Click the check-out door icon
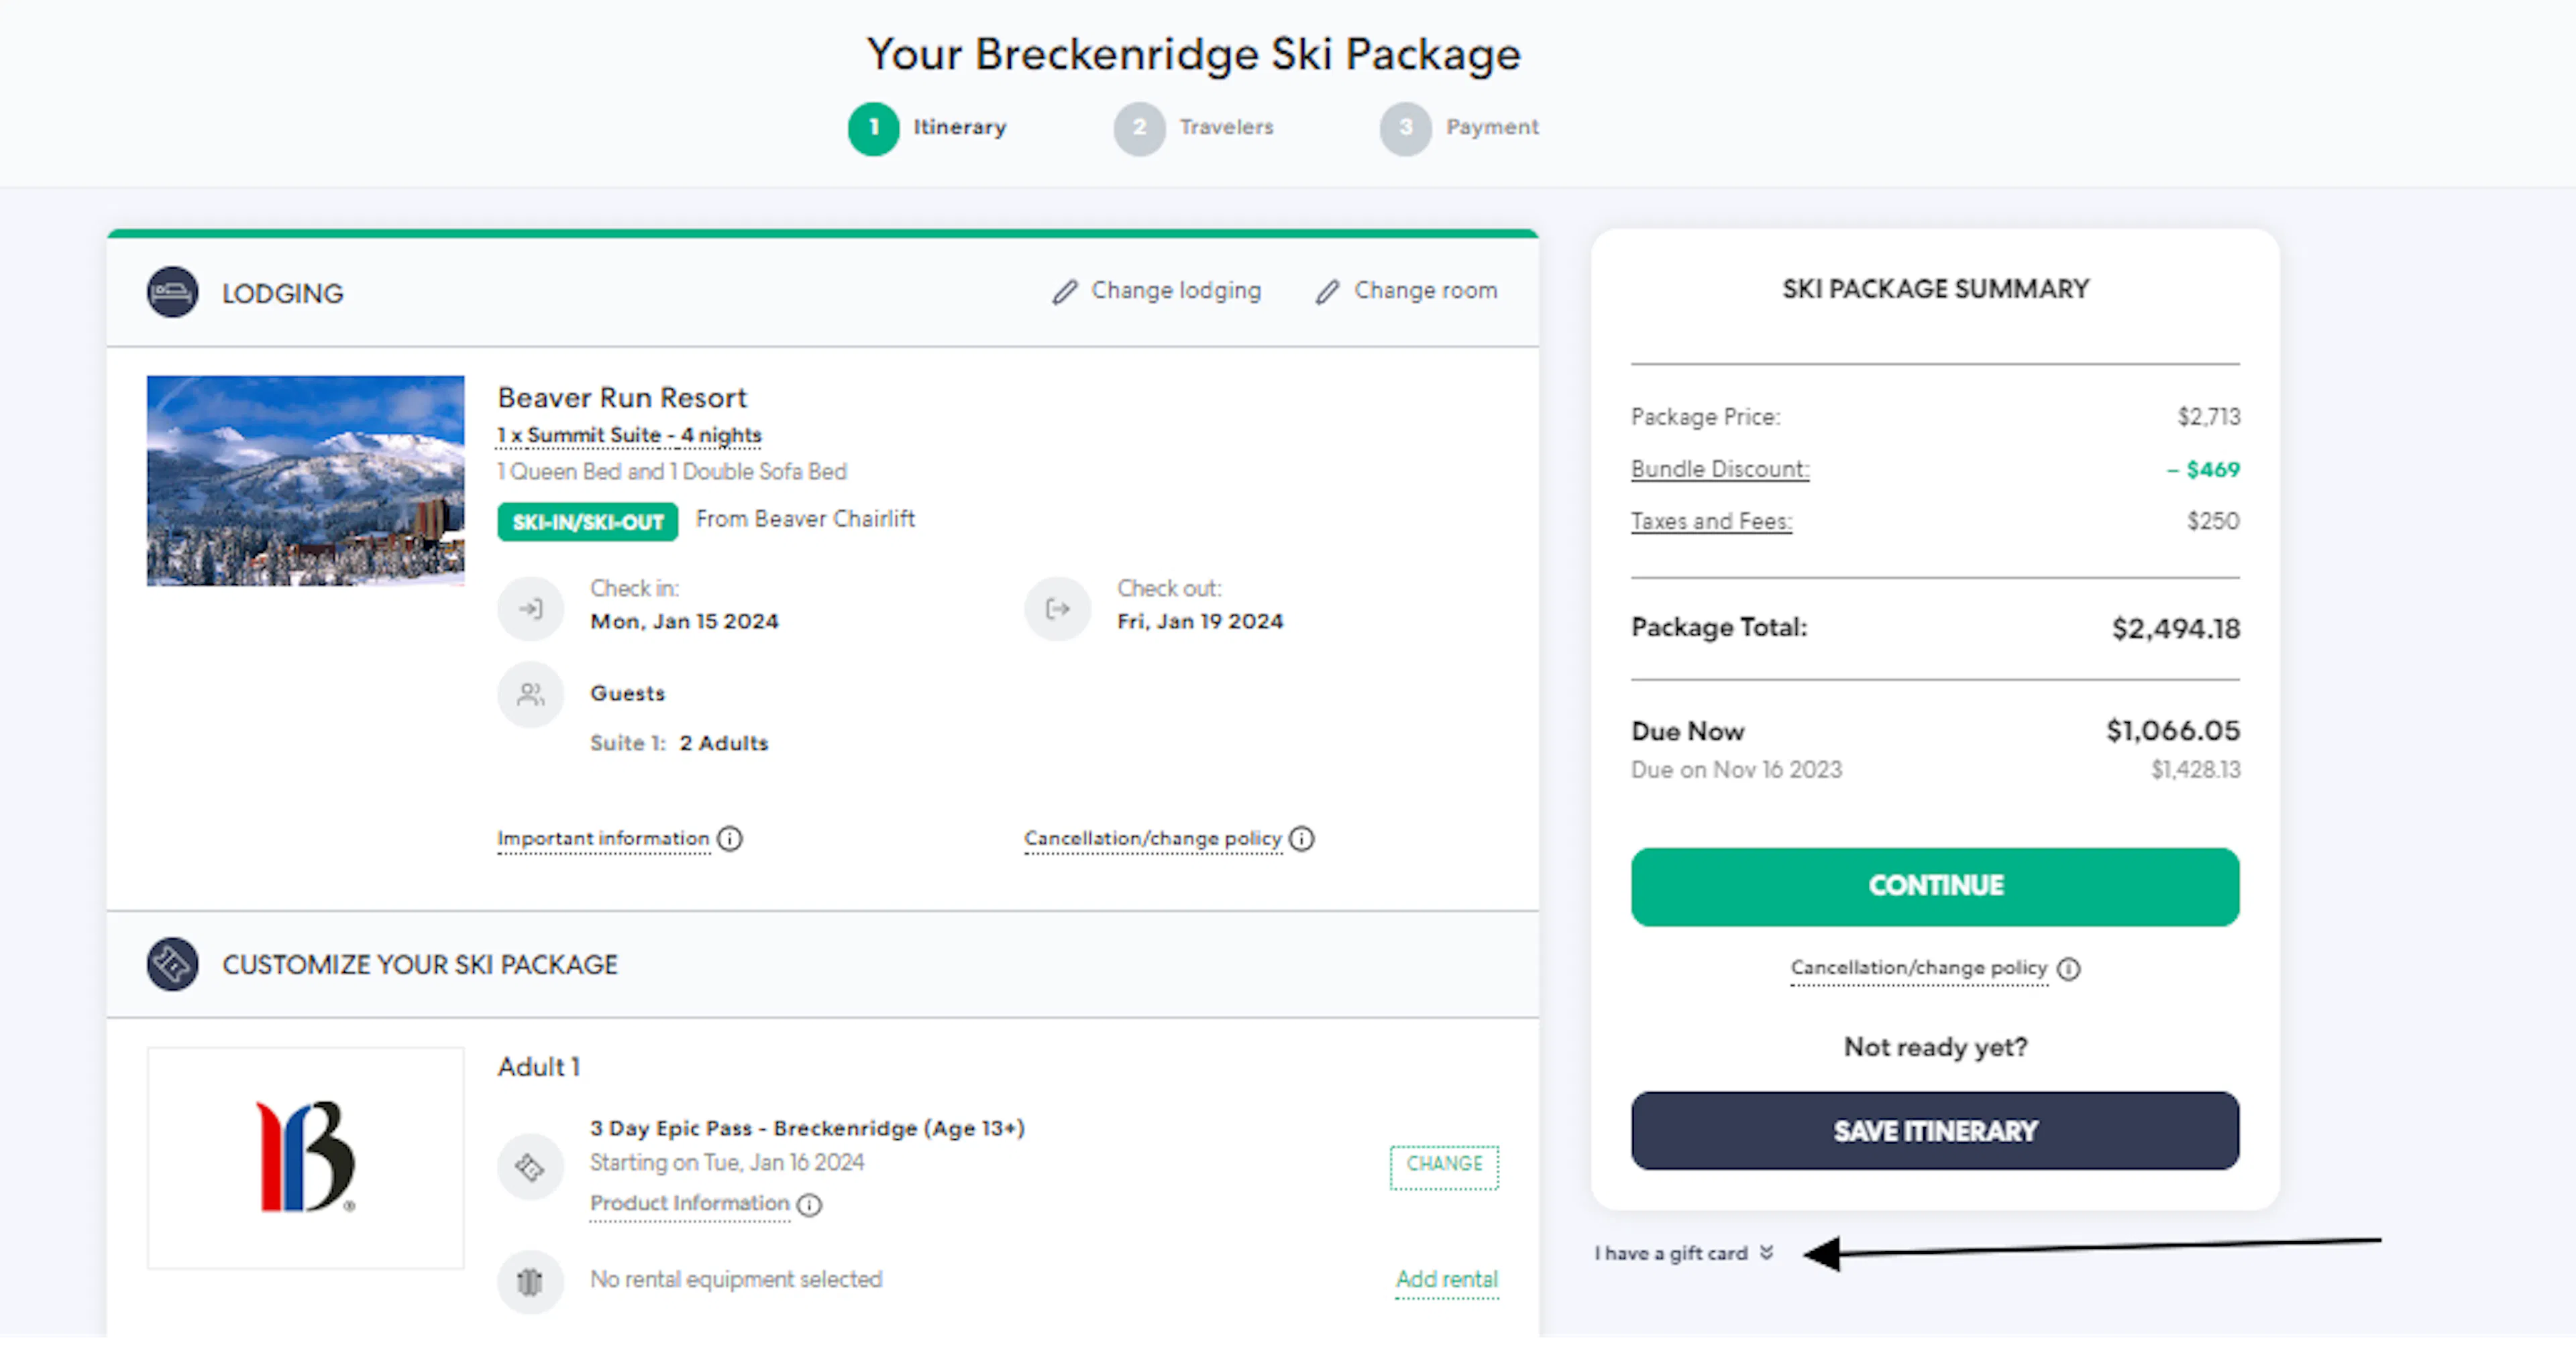The width and height of the screenshot is (2576, 1347). [x=1057, y=607]
